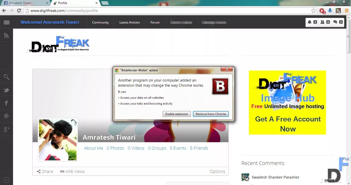Click the 446 views counter
The width and height of the screenshot is (351, 185).
click(x=72, y=171)
